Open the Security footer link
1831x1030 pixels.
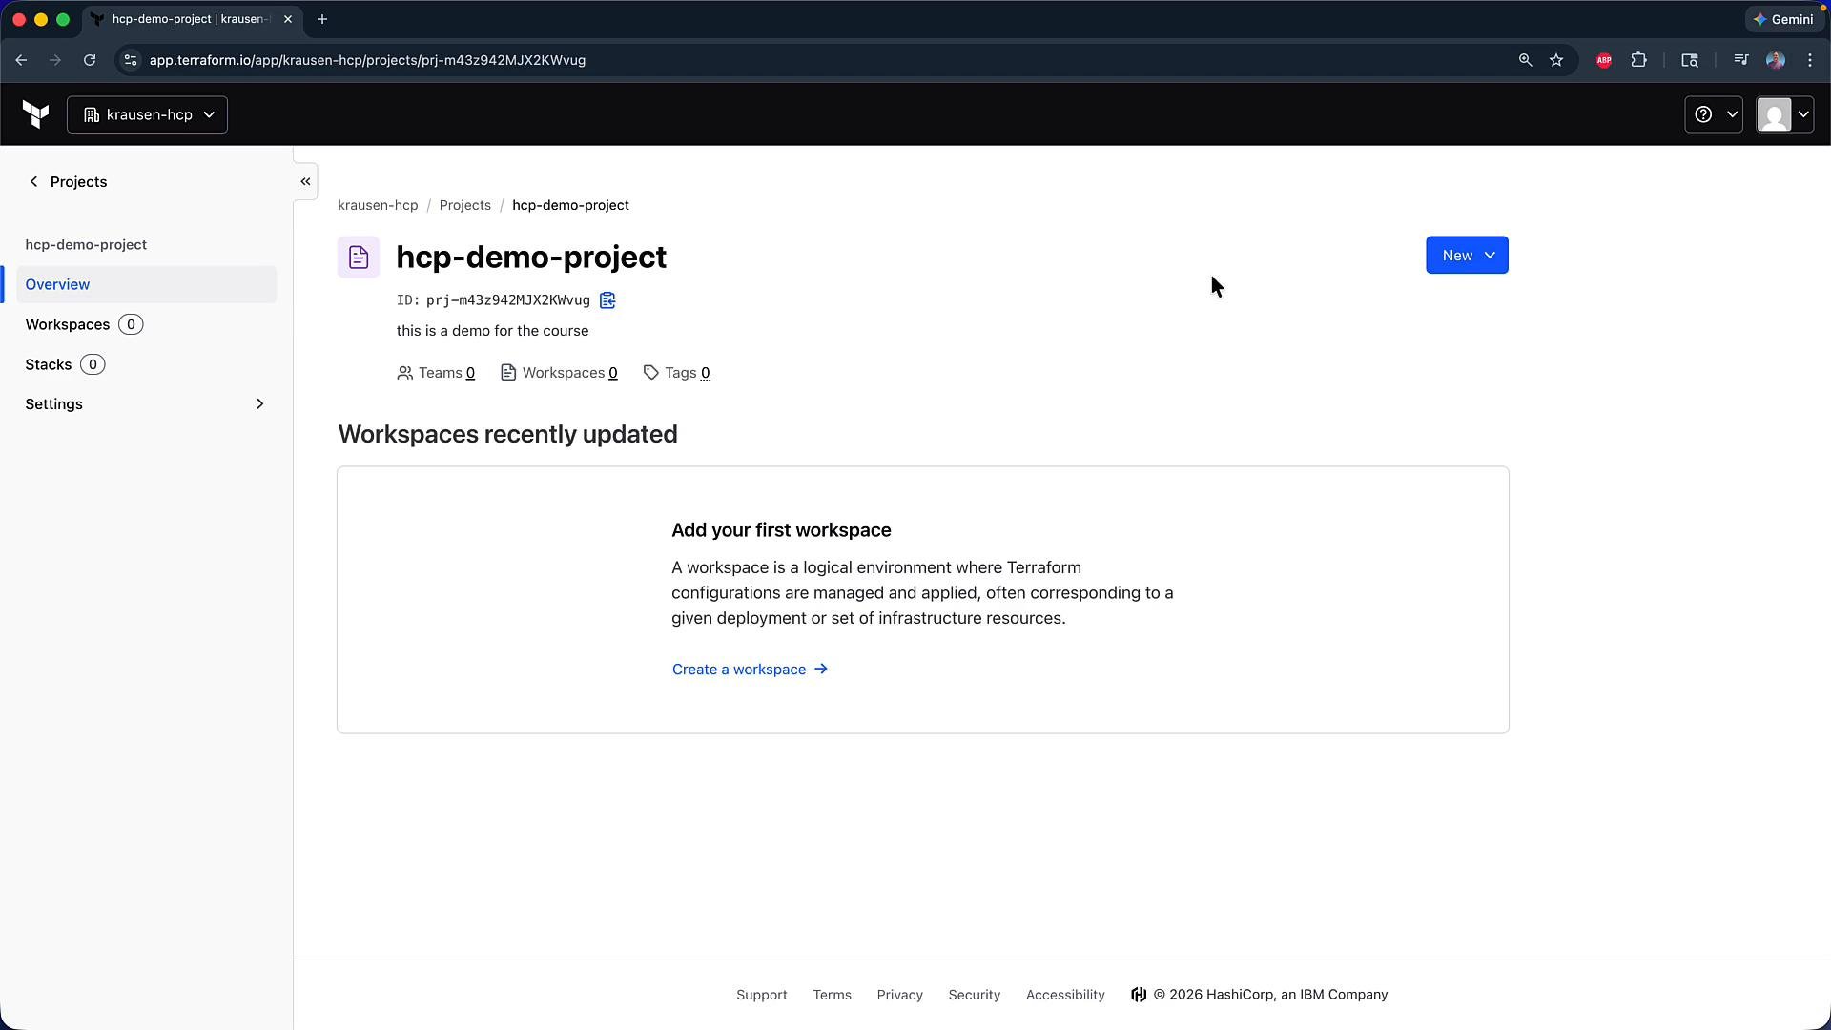coord(974,995)
